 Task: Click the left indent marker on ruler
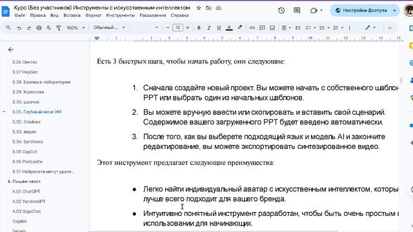coord(97,39)
